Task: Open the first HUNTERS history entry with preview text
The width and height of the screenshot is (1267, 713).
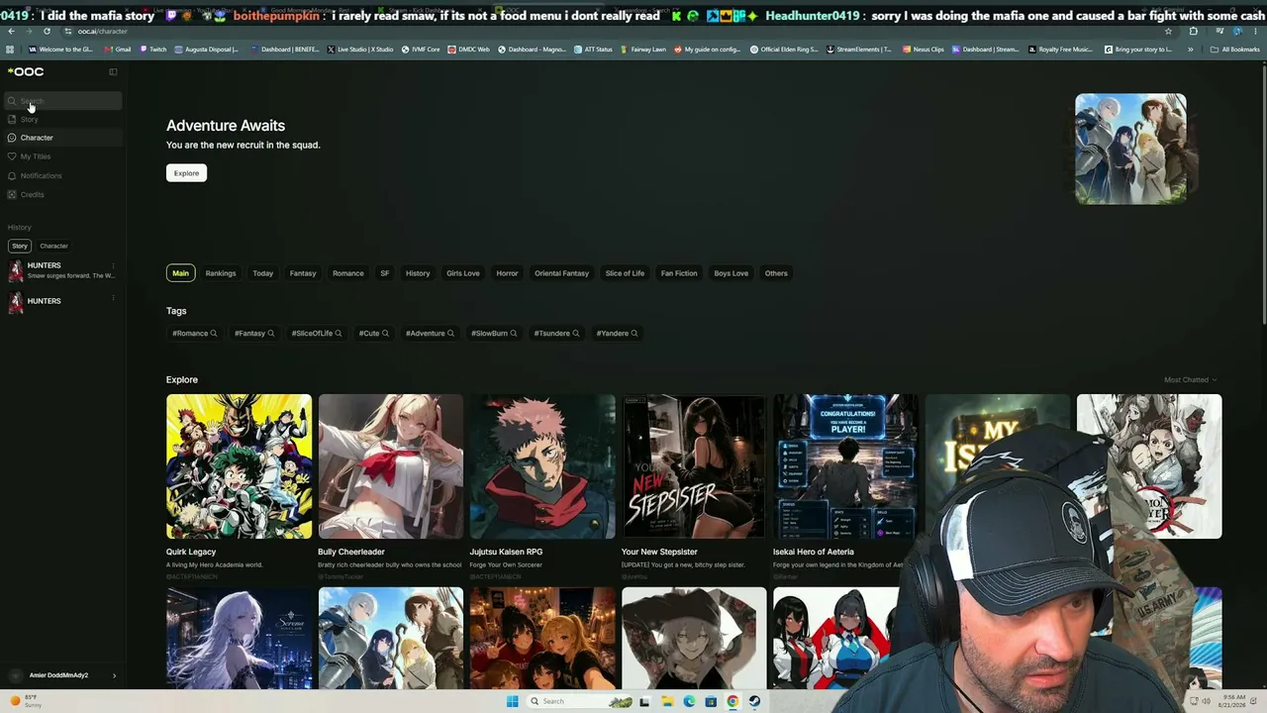Action: tap(61, 270)
